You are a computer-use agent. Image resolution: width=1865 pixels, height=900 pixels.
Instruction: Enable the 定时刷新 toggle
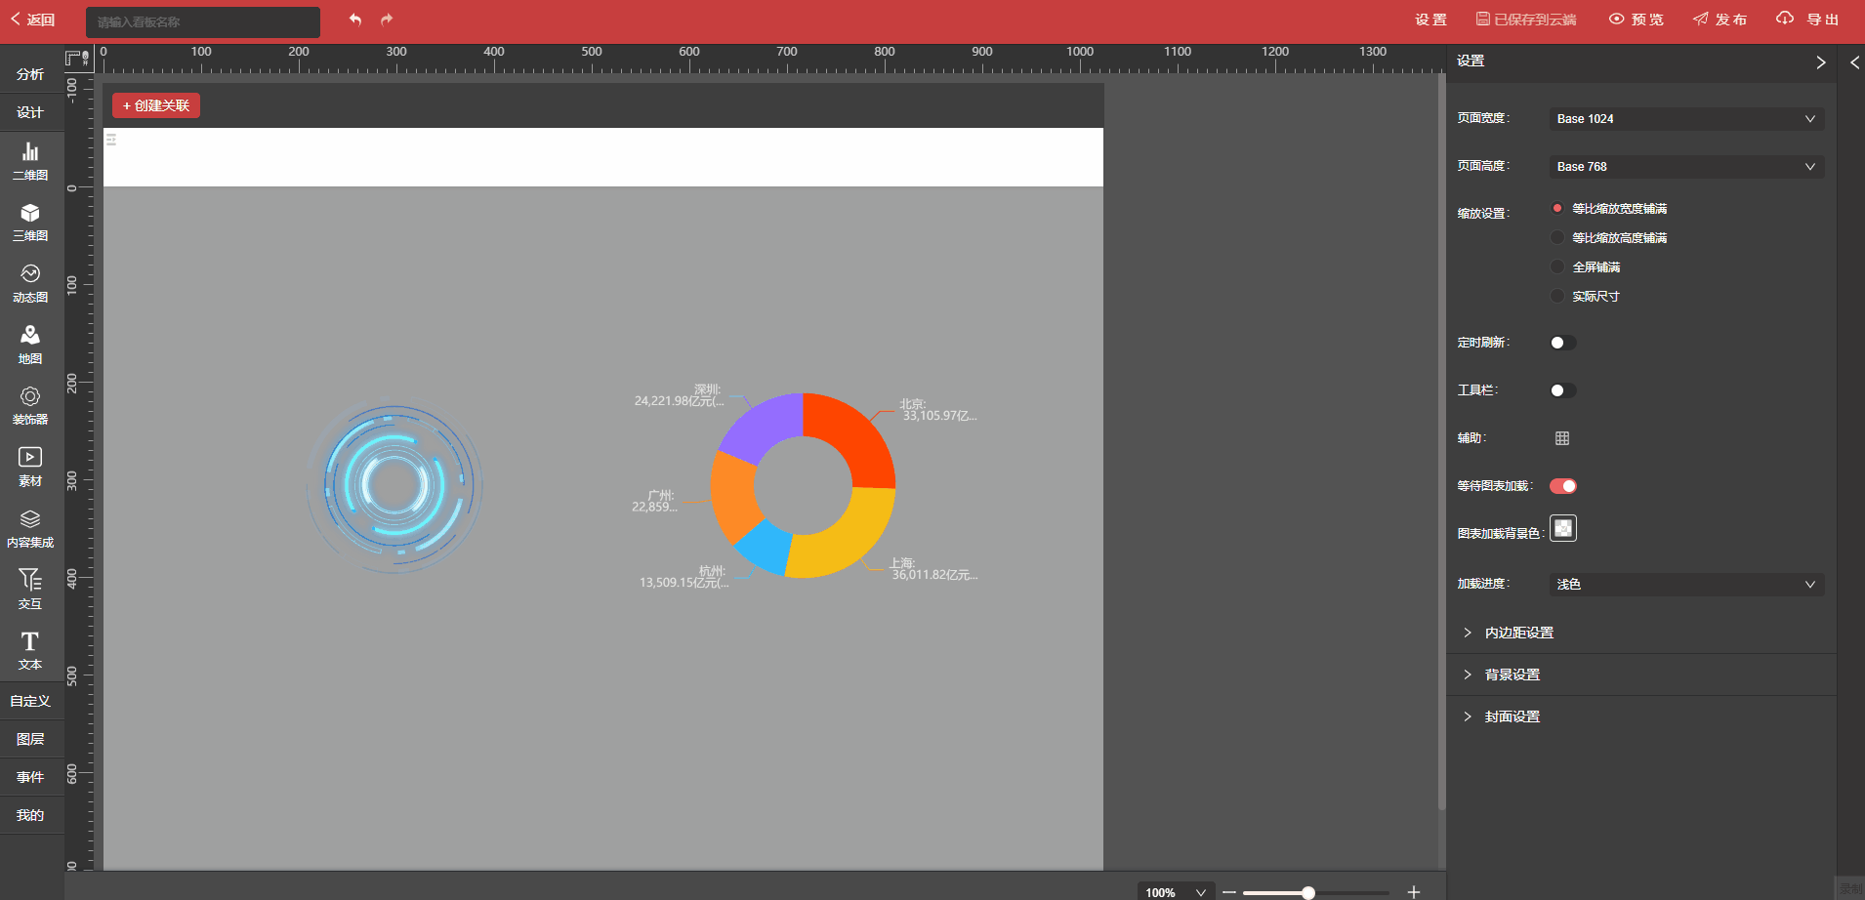(x=1562, y=343)
